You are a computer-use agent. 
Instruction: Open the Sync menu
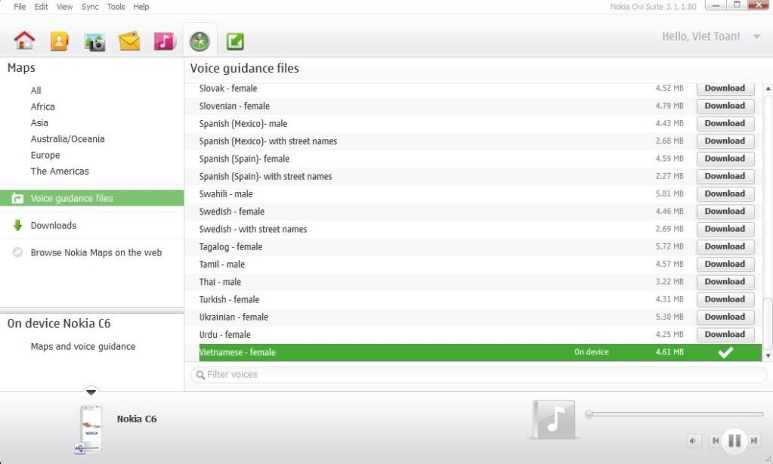(x=90, y=6)
